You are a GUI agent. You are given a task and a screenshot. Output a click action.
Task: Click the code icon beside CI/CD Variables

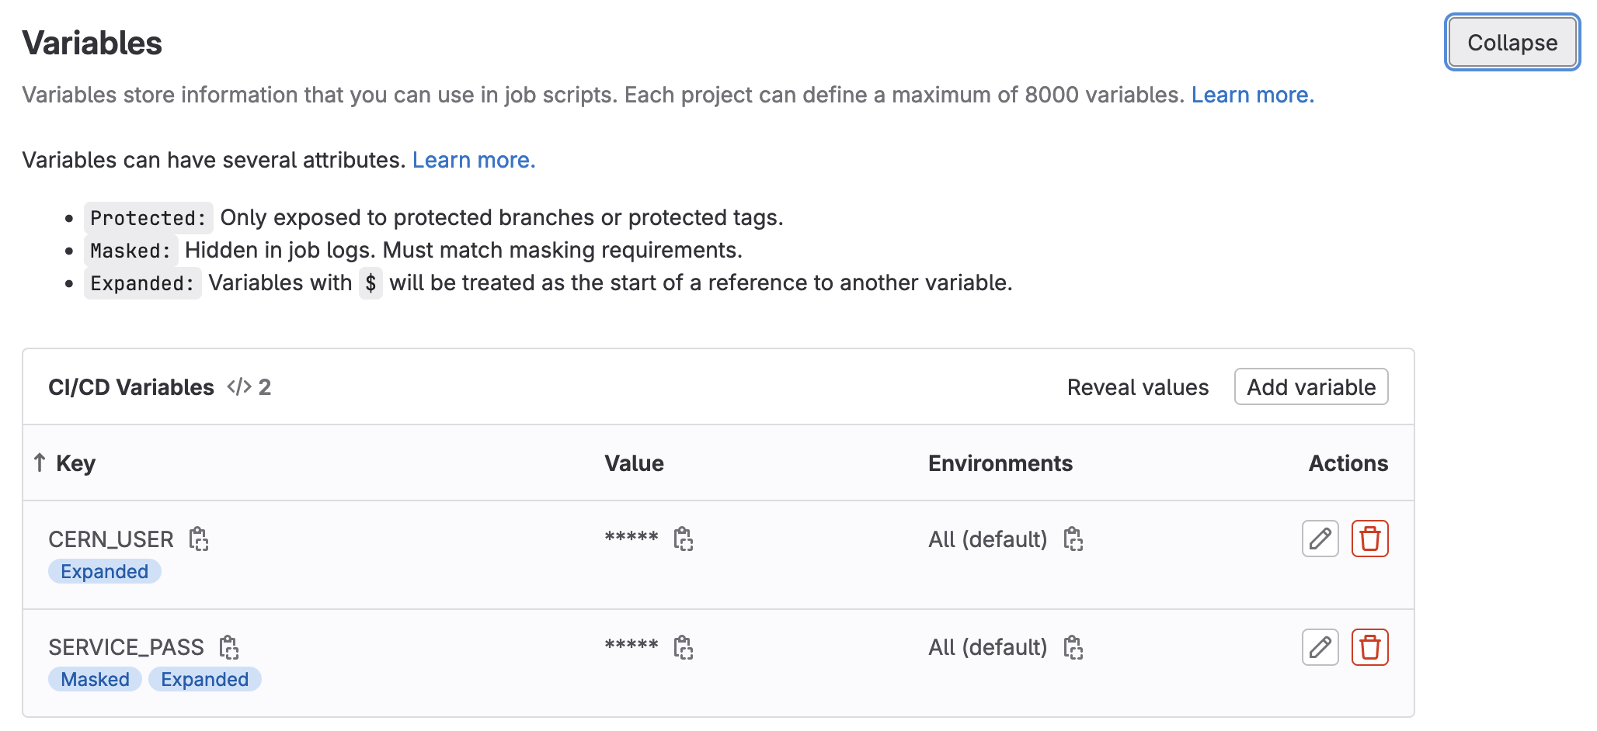(x=239, y=386)
